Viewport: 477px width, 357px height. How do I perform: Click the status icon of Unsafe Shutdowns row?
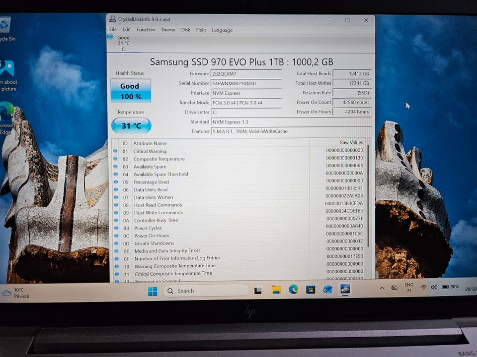tap(116, 243)
